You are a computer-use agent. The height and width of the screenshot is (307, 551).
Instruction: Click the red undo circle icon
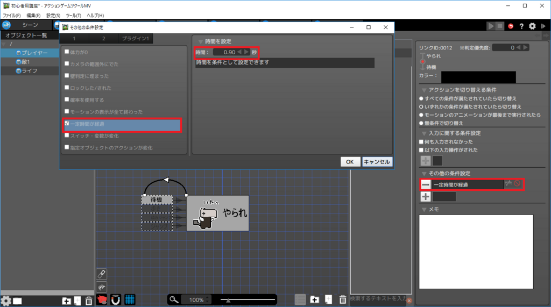(511, 26)
